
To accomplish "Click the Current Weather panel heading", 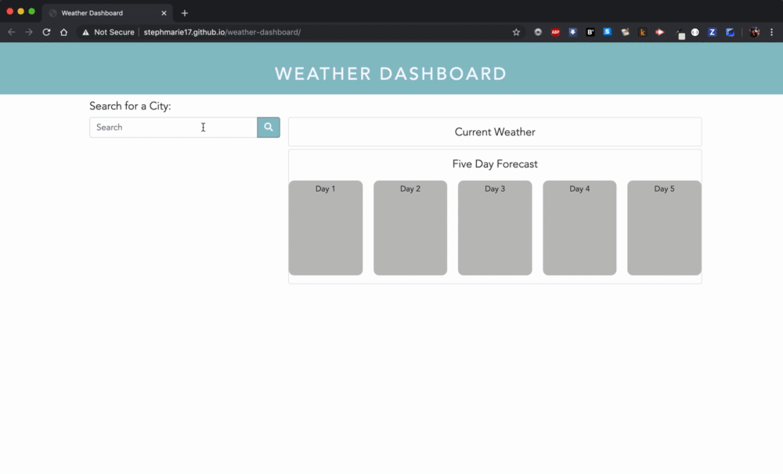I will click(495, 131).
